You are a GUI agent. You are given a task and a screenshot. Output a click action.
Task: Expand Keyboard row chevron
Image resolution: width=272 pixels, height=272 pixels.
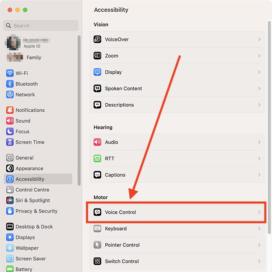259,228
